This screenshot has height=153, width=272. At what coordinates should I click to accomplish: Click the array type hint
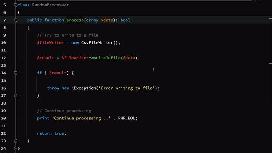click(92, 20)
